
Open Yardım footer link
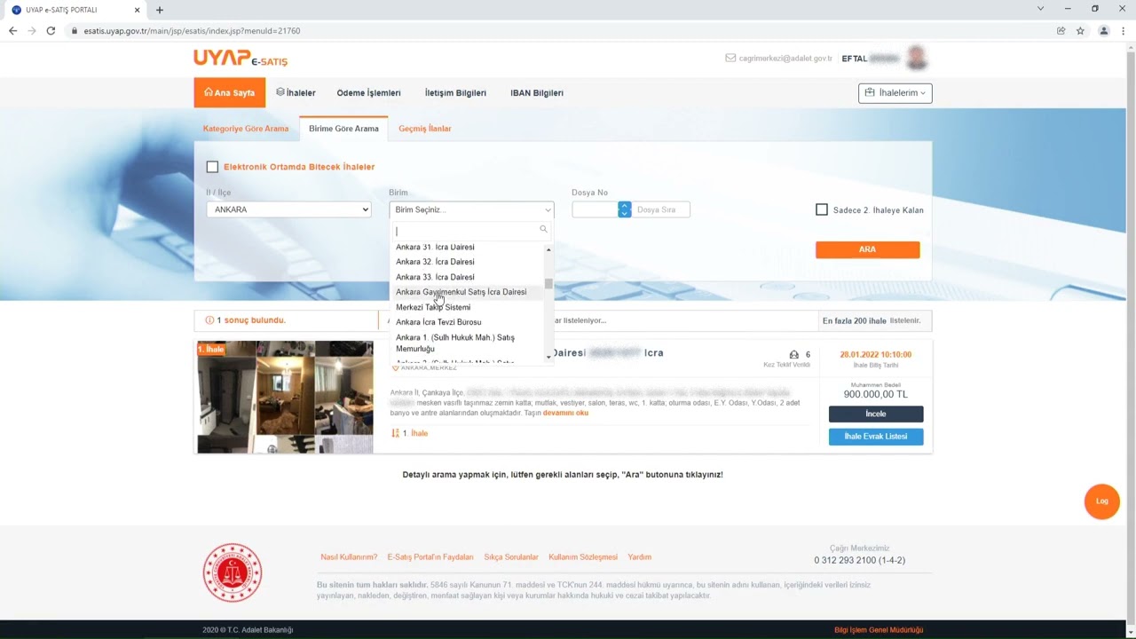pyautogui.click(x=640, y=557)
